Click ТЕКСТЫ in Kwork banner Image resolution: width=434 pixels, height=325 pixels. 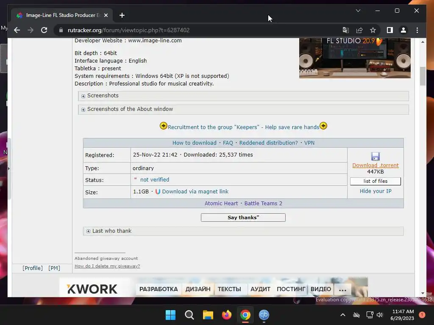point(229,289)
